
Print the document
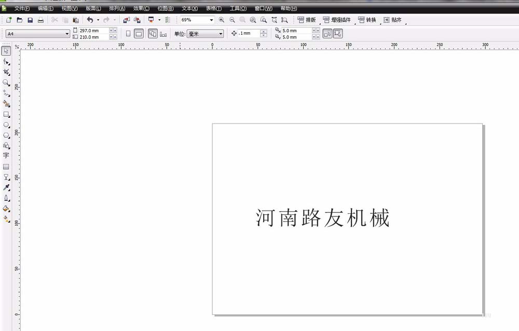(x=40, y=20)
